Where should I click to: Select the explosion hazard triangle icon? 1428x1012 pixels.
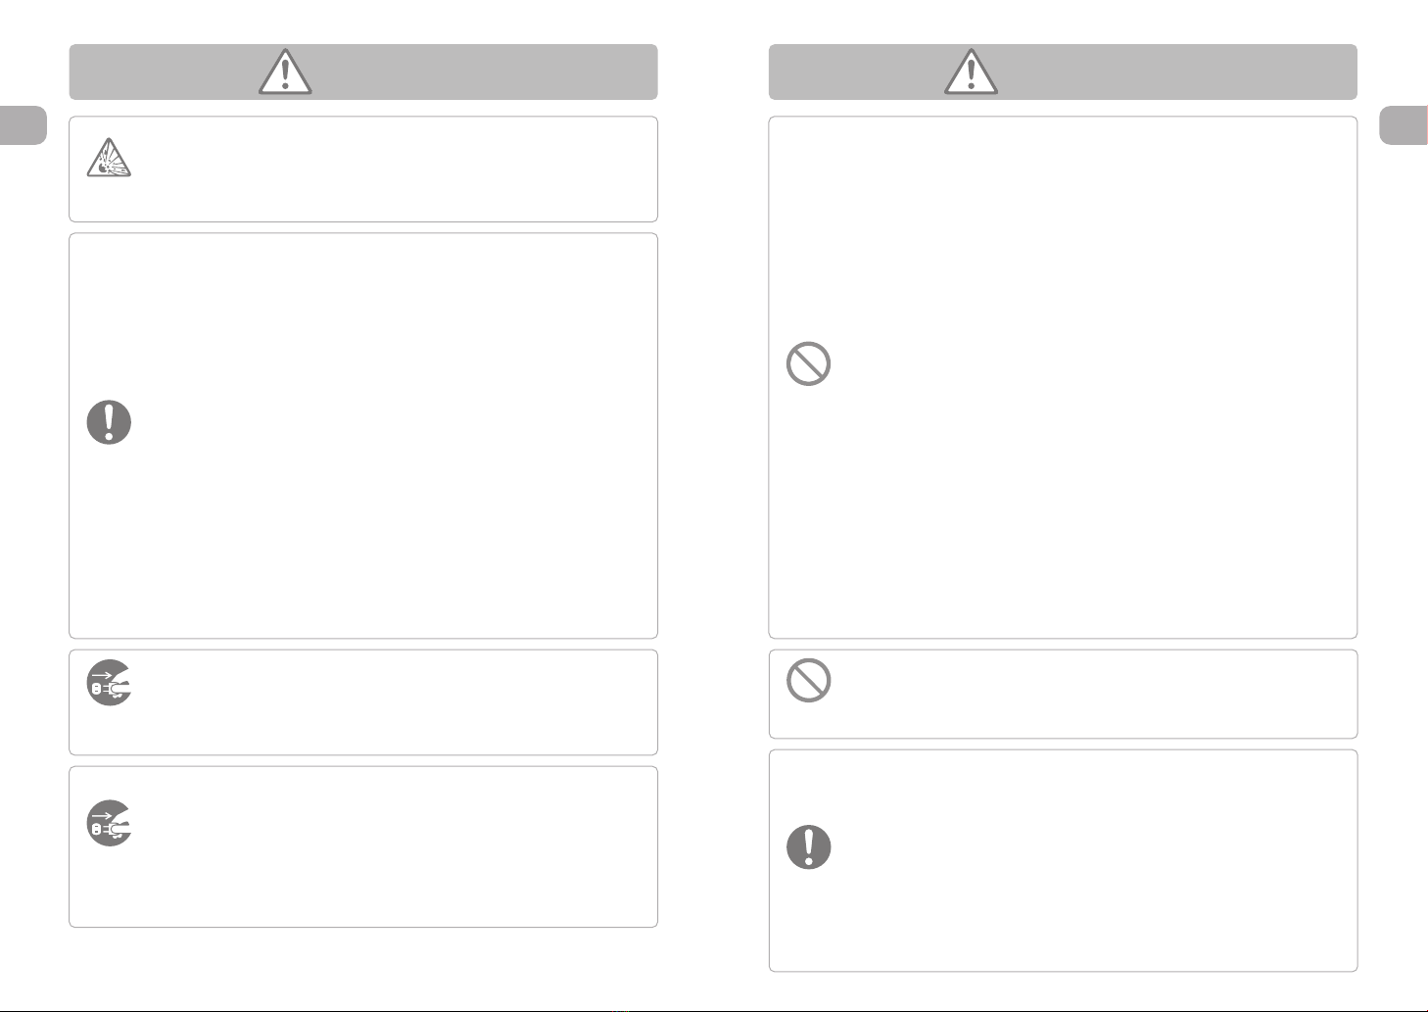click(x=109, y=156)
